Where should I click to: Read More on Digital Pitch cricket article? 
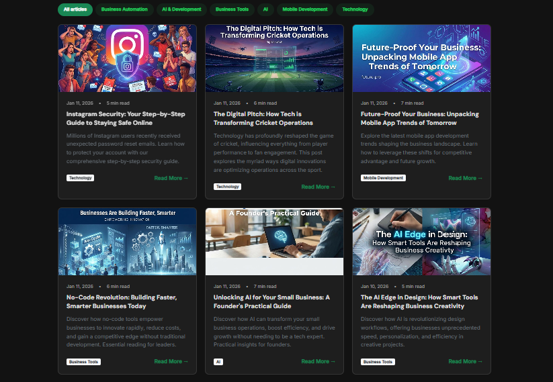pyautogui.click(x=318, y=187)
